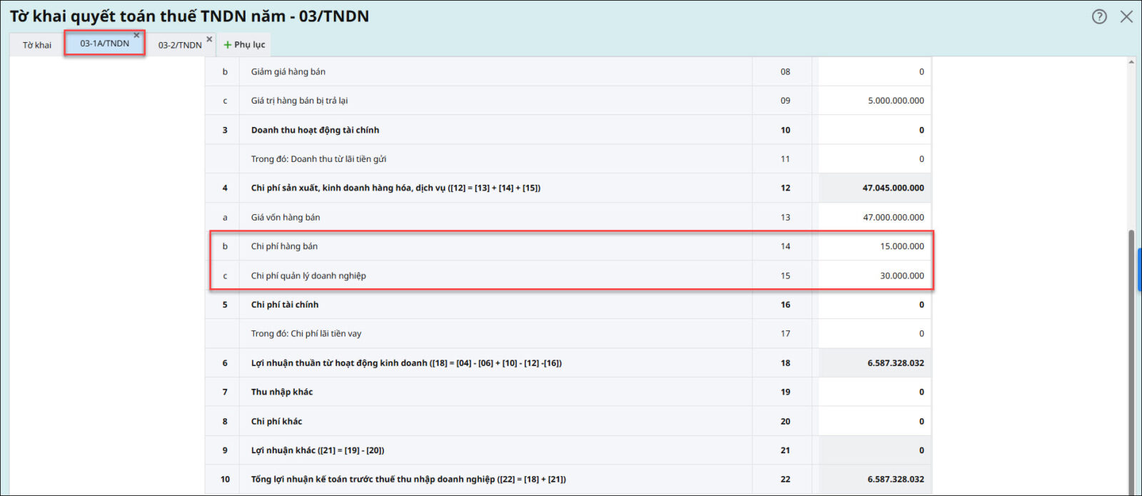The width and height of the screenshot is (1142, 496).
Task: Open the 03-2/TNDN tab
Action: [180, 45]
